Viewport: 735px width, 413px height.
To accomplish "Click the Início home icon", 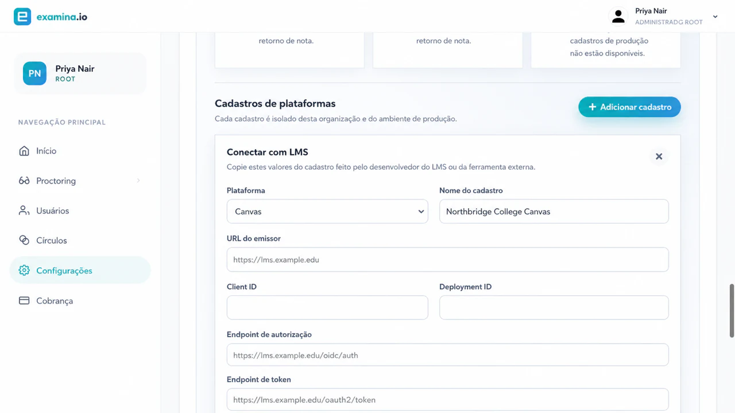I will point(24,151).
